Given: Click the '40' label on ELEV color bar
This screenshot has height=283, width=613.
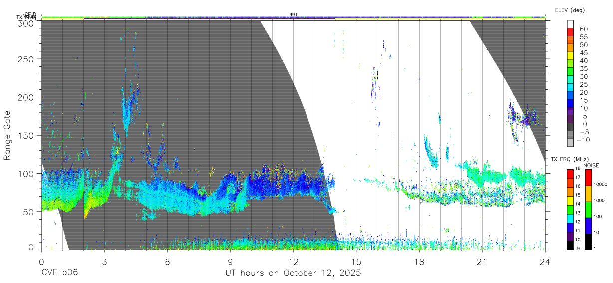Looking at the screenshot, I should point(584,61).
